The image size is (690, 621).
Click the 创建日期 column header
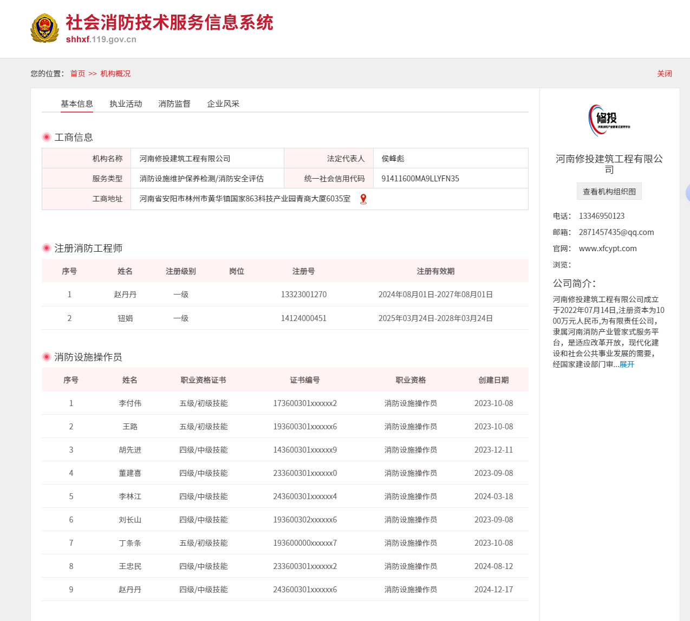(493, 380)
